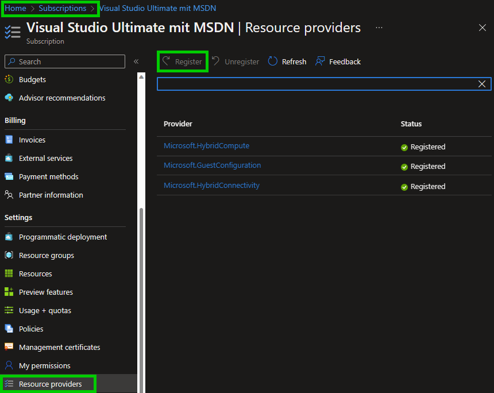
Task: Click Registered status of Microsoft.HybridCompute
Action: 428,147
